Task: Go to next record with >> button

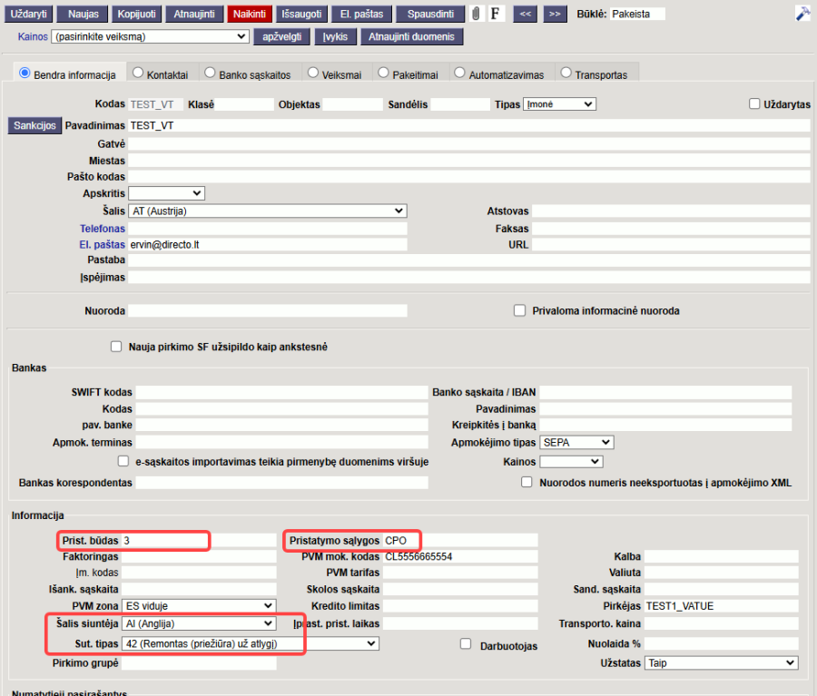Action: pos(555,15)
